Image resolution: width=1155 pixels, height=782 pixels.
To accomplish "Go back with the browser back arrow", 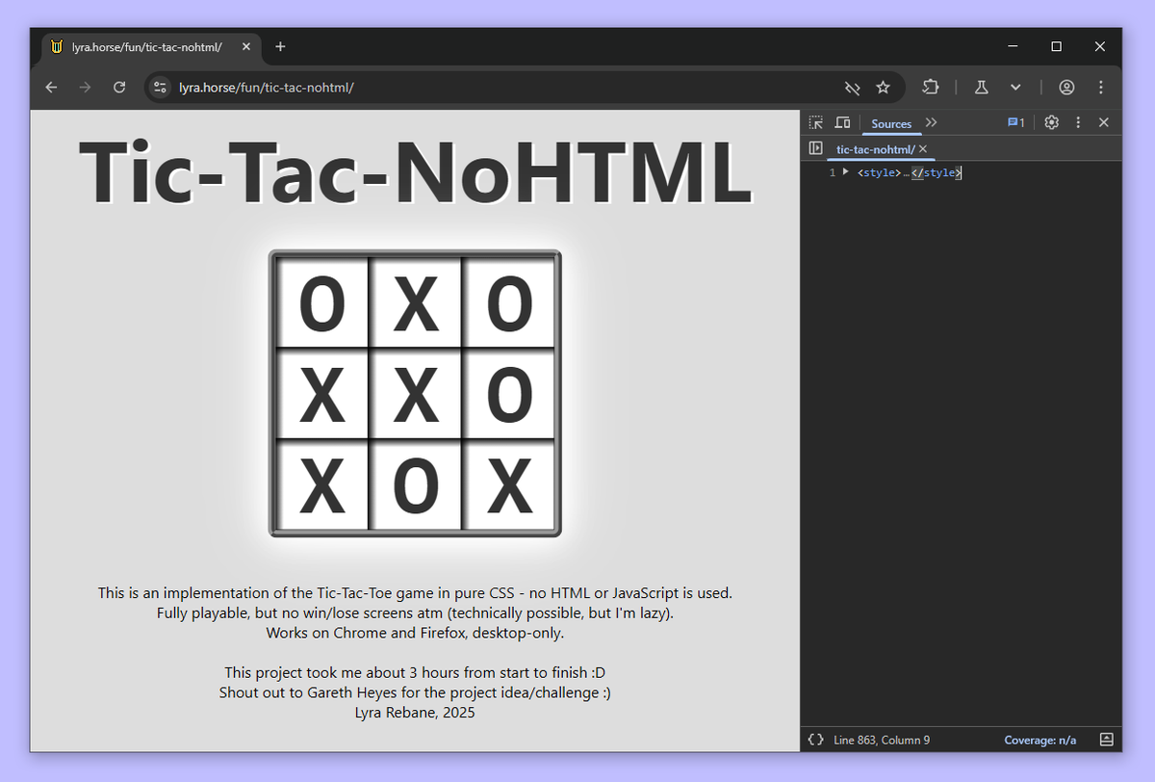I will (x=52, y=88).
